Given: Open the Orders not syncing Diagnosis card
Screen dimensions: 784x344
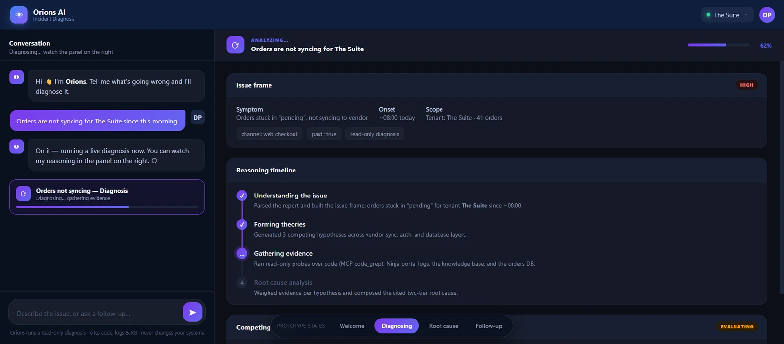Looking at the screenshot, I should point(107,197).
